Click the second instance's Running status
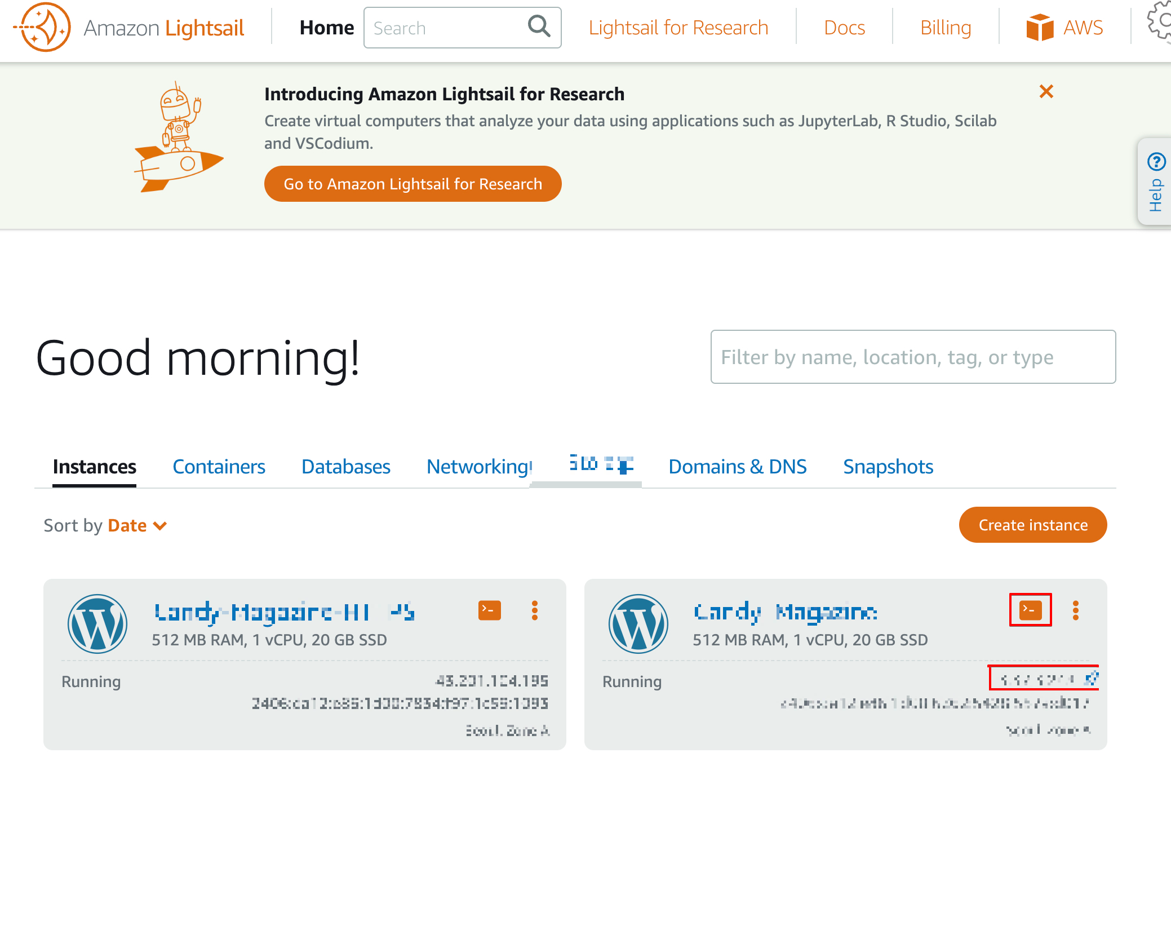The image size is (1171, 939). (632, 681)
